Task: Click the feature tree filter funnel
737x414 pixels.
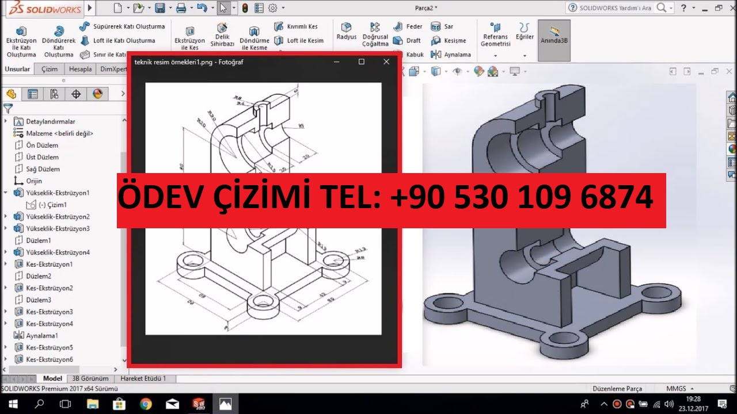Action: 8,108
